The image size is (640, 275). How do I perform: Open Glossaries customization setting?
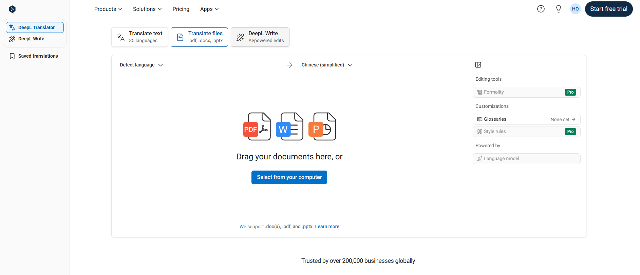click(x=526, y=119)
